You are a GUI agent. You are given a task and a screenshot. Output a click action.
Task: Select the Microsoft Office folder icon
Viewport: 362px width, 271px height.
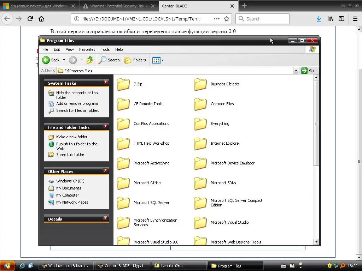click(123, 183)
